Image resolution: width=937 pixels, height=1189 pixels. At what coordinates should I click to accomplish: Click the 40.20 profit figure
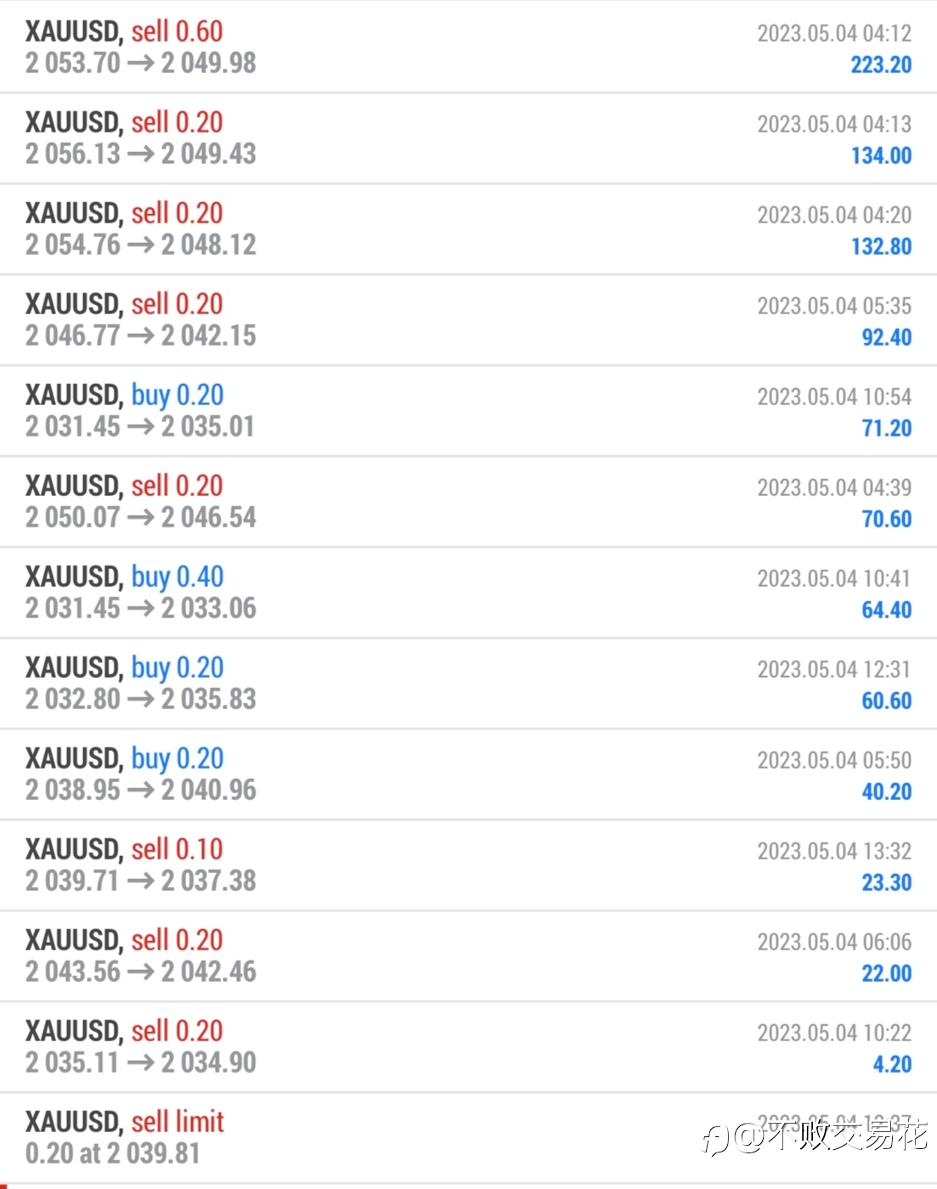pos(887,792)
